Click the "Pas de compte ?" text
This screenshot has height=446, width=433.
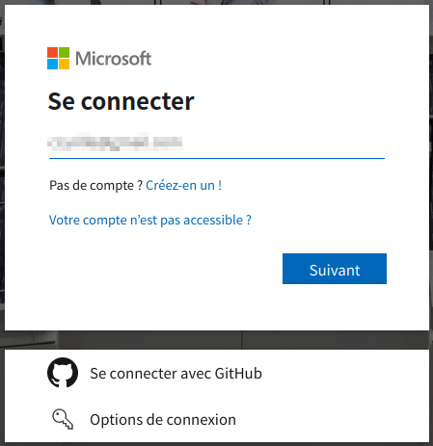[x=95, y=185]
